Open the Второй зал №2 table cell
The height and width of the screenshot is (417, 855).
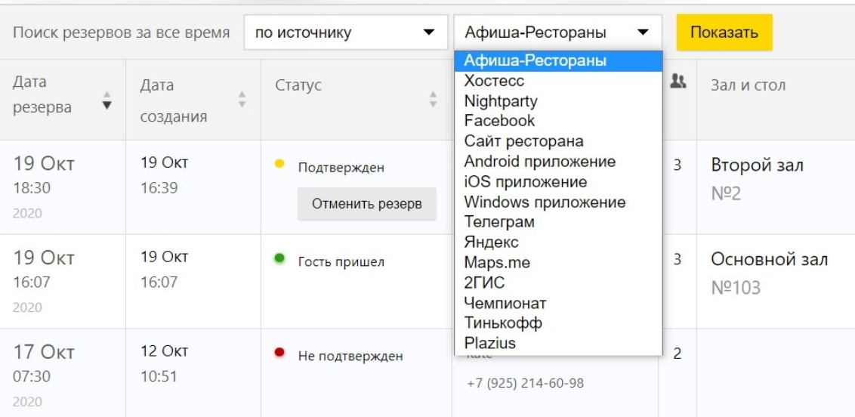click(757, 180)
